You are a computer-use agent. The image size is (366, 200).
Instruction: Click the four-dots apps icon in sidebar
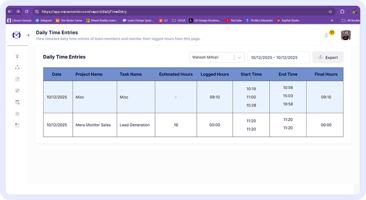tap(17, 125)
